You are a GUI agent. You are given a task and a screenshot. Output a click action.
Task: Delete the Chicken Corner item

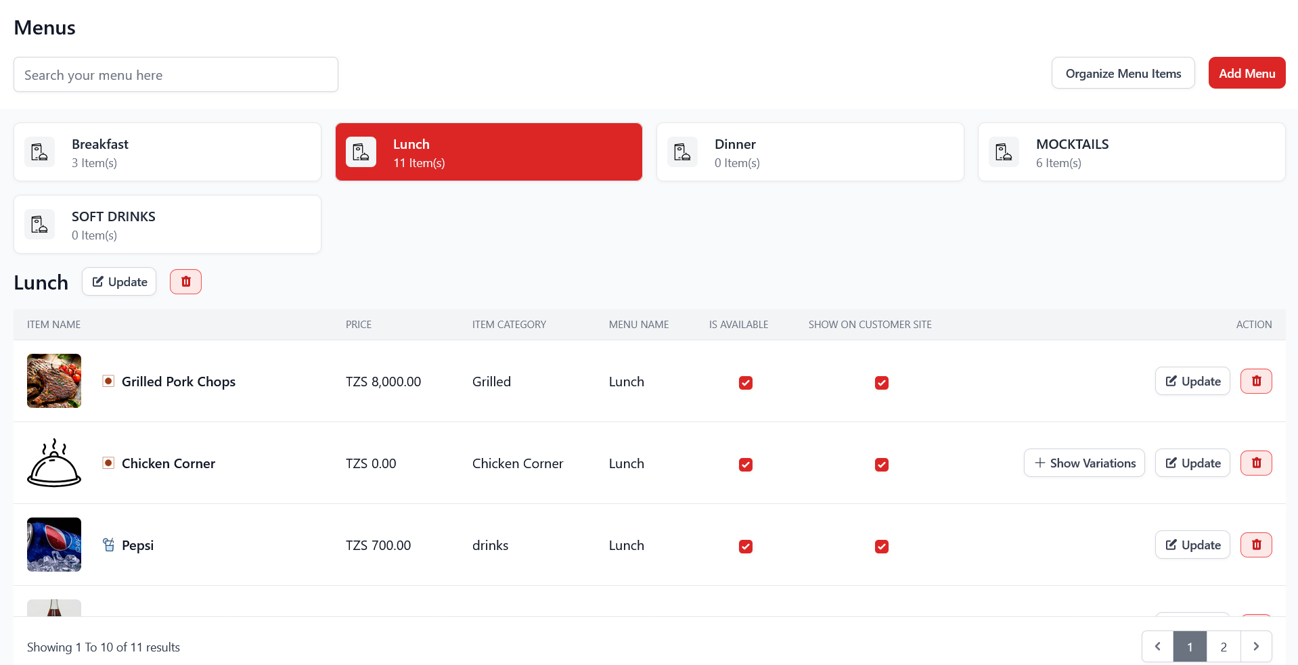[1255, 463]
